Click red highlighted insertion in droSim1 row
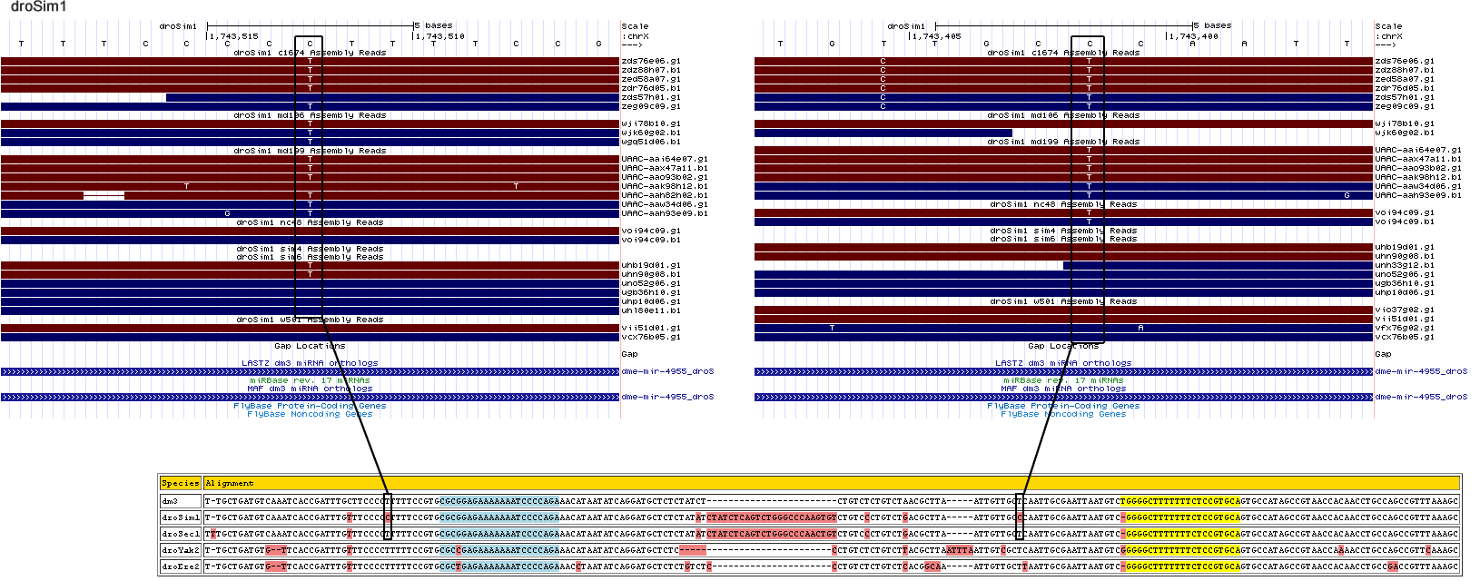 point(771,517)
